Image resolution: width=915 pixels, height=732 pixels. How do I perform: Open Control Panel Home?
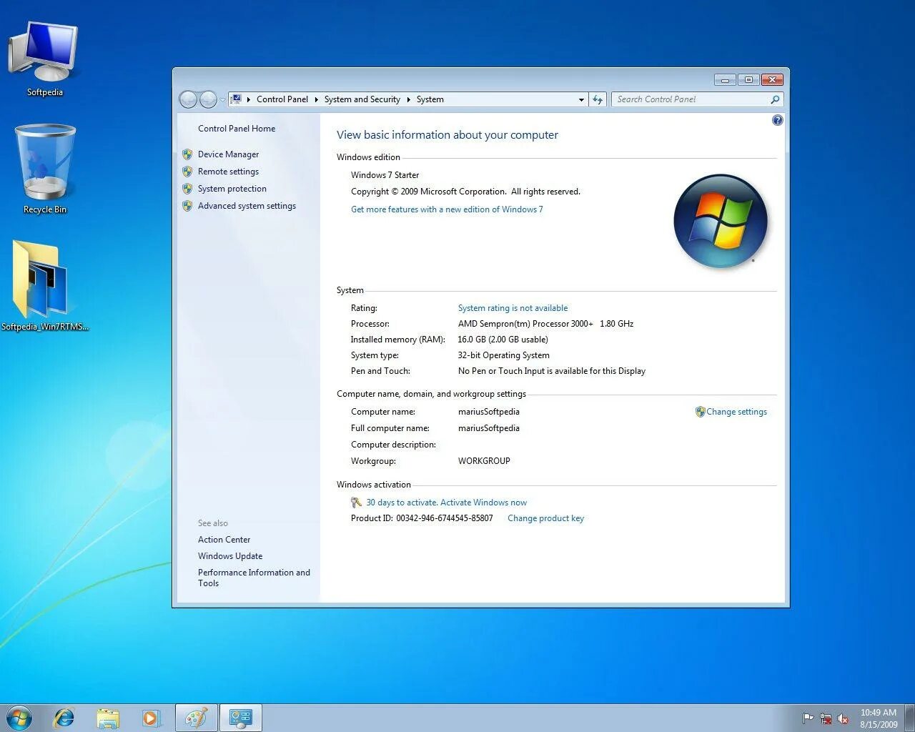point(237,129)
